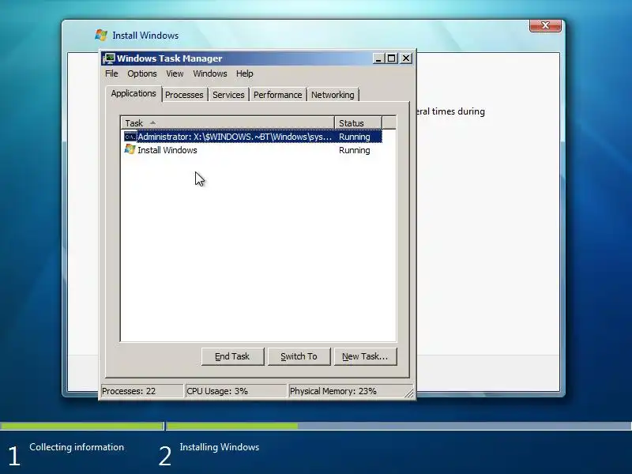This screenshot has width=632, height=474.
Task: Open the File menu
Action: pyautogui.click(x=111, y=73)
